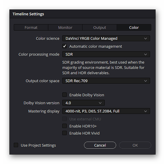The height and width of the screenshot is (164, 165).
Task: Click the 4.0 version chevron arrow
Action: [100, 103]
